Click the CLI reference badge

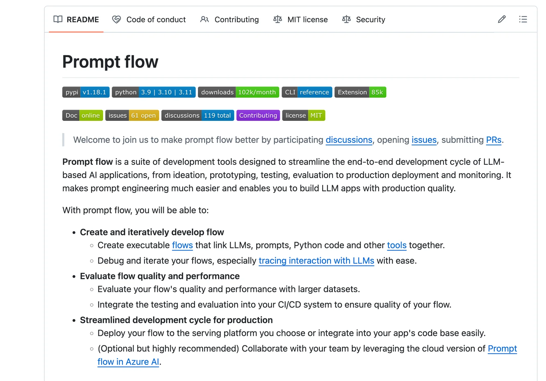coord(307,92)
